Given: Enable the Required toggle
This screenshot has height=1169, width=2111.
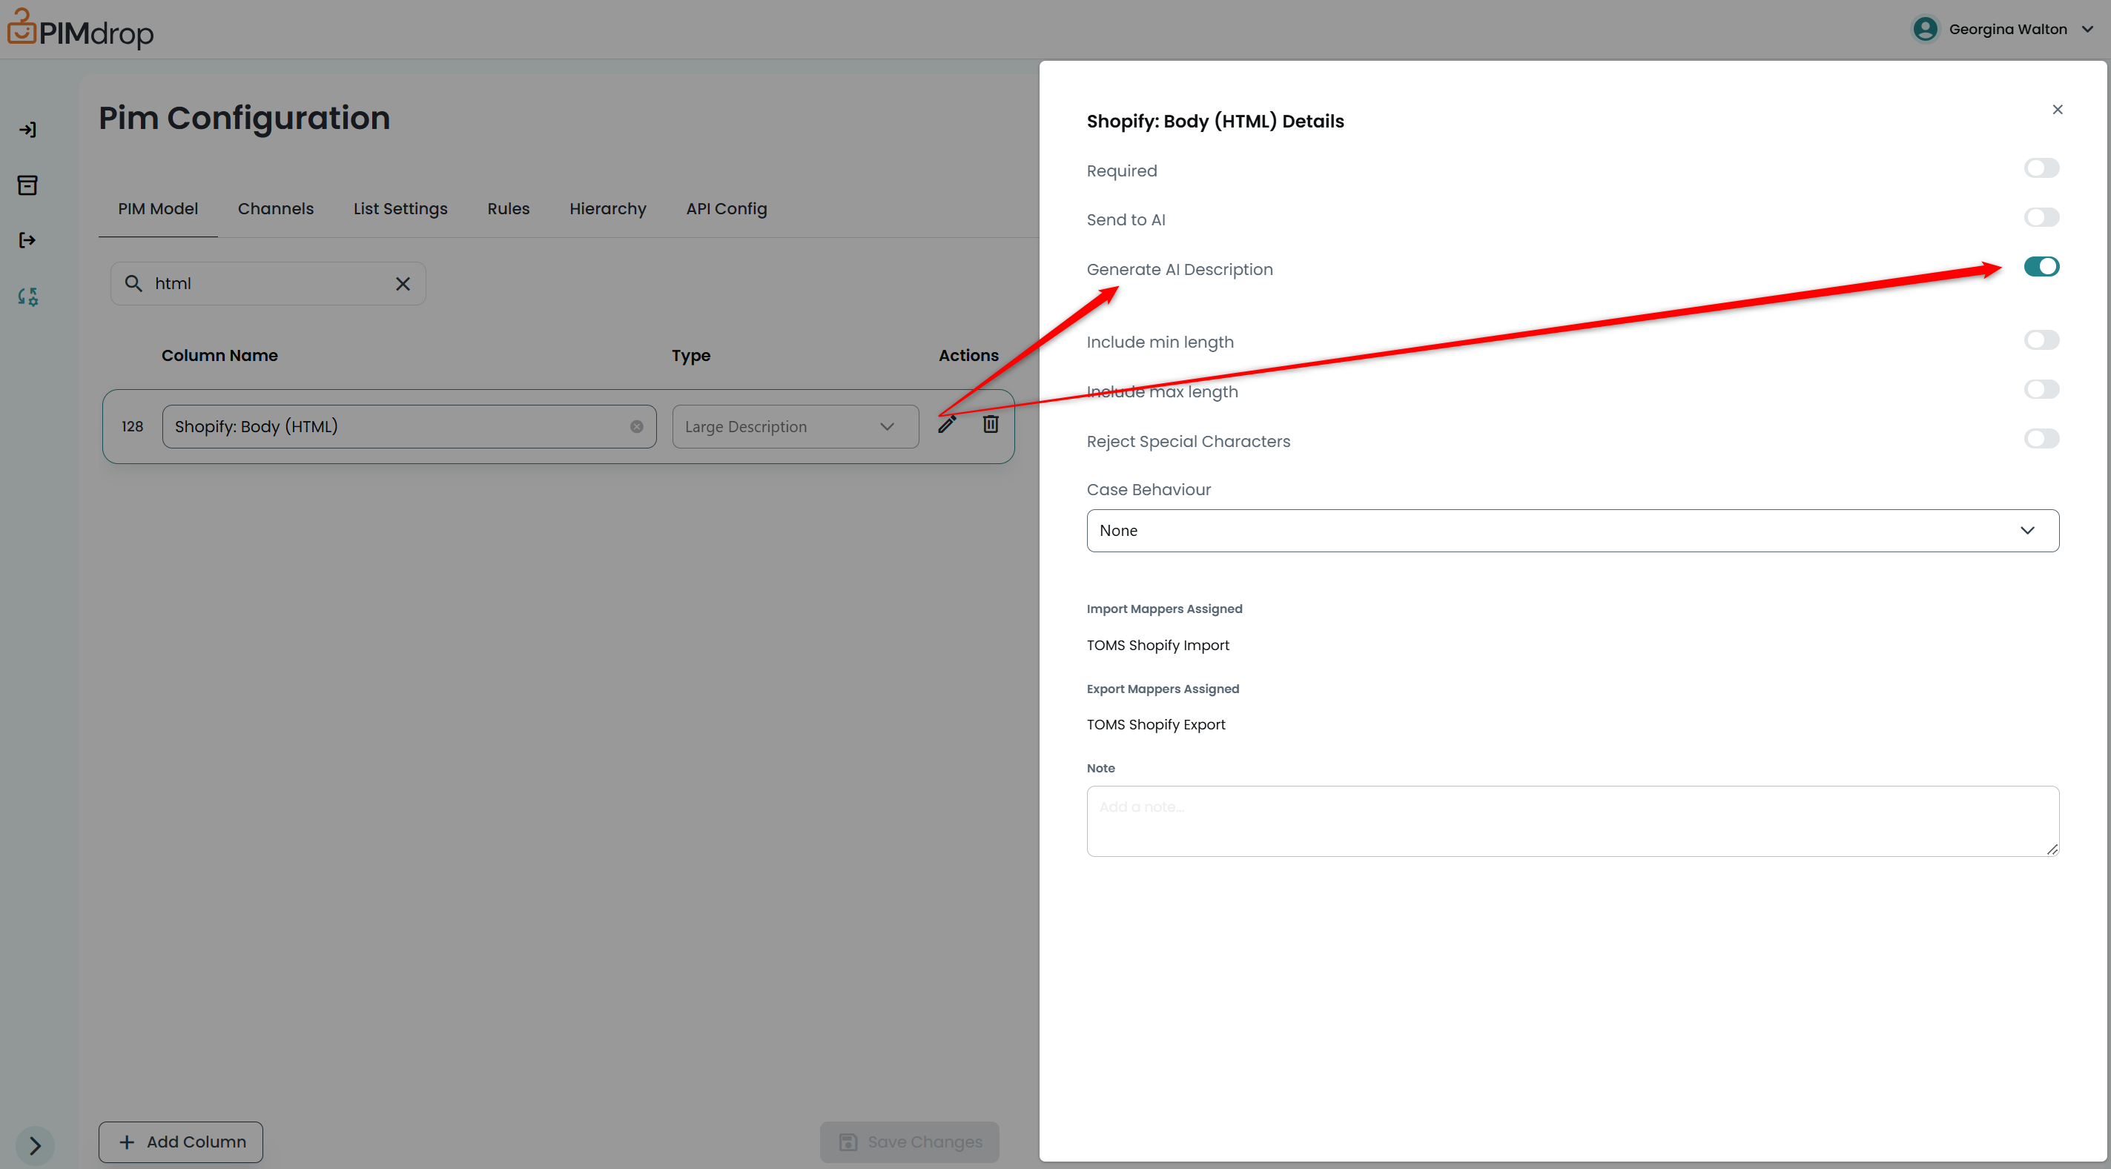Looking at the screenshot, I should 2041,169.
